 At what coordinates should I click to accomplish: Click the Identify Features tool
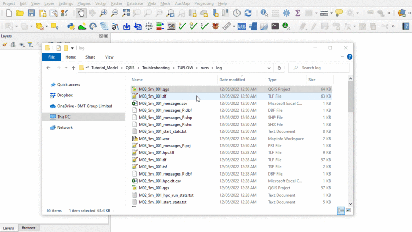[x=264, y=13]
